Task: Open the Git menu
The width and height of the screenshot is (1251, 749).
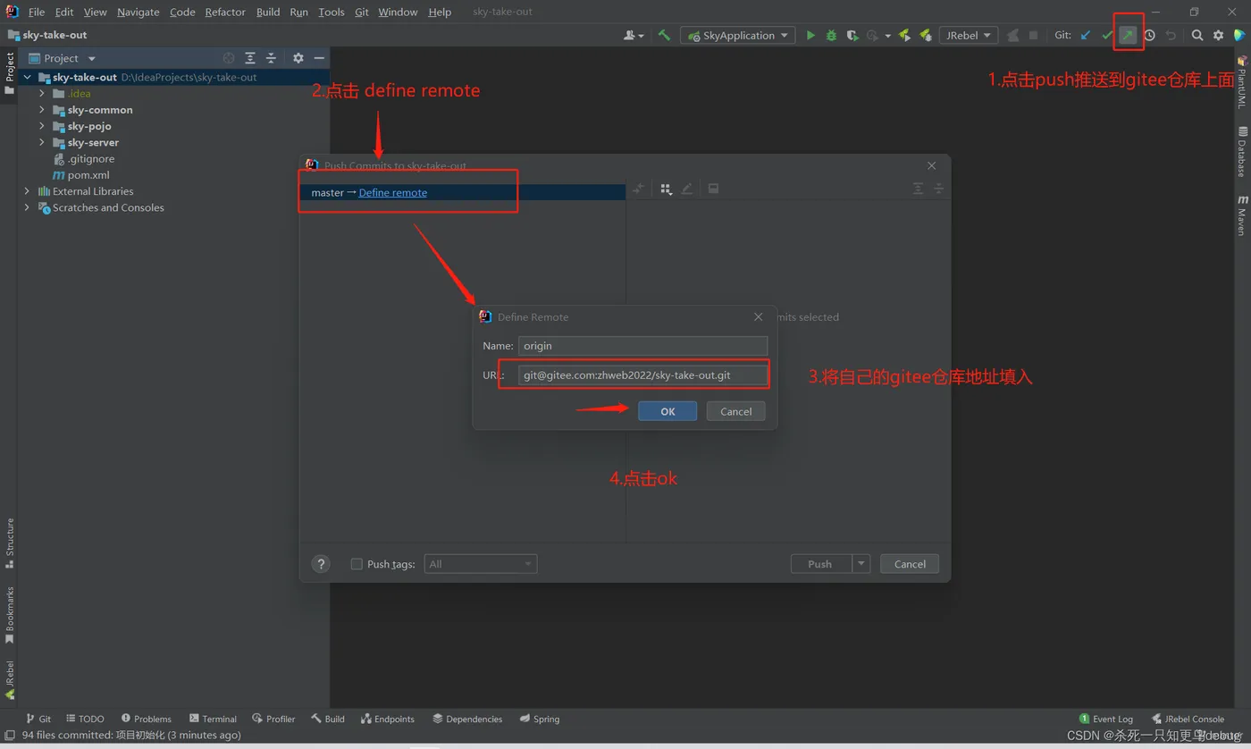Action: (x=361, y=12)
